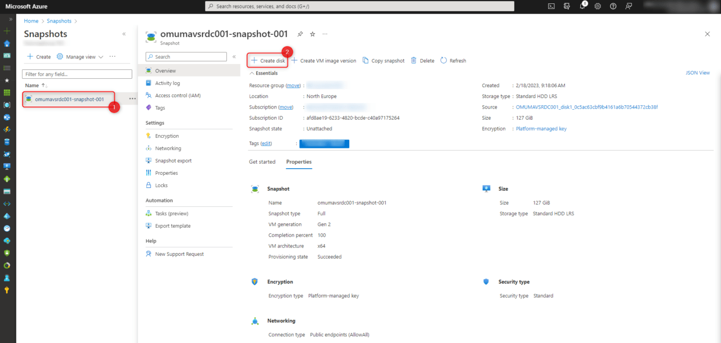The width and height of the screenshot is (721, 343).
Task: Click the Filter for any field input
Action: (77, 74)
